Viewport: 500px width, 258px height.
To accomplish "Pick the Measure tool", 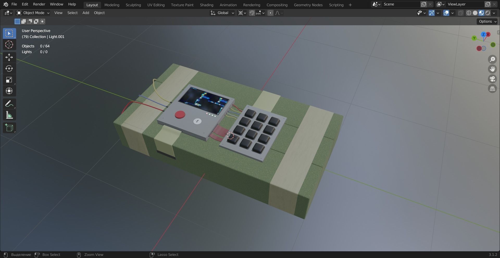I will coord(9,115).
